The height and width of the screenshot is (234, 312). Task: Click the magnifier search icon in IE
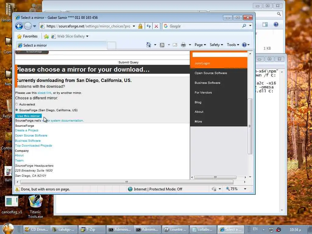(x=244, y=26)
